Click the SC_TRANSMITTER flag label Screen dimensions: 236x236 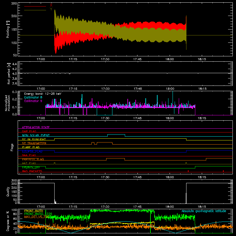point(34,143)
